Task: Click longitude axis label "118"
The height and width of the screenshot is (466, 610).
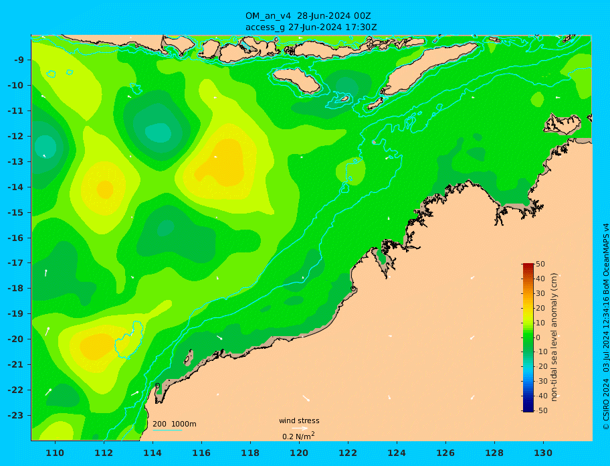Action: point(250,453)
